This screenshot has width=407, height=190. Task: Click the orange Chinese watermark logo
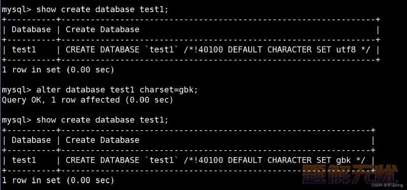coord(350,174)
